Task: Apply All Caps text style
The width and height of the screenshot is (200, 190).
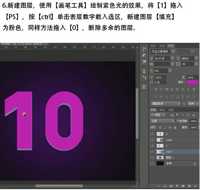Action: click(166, 89)
